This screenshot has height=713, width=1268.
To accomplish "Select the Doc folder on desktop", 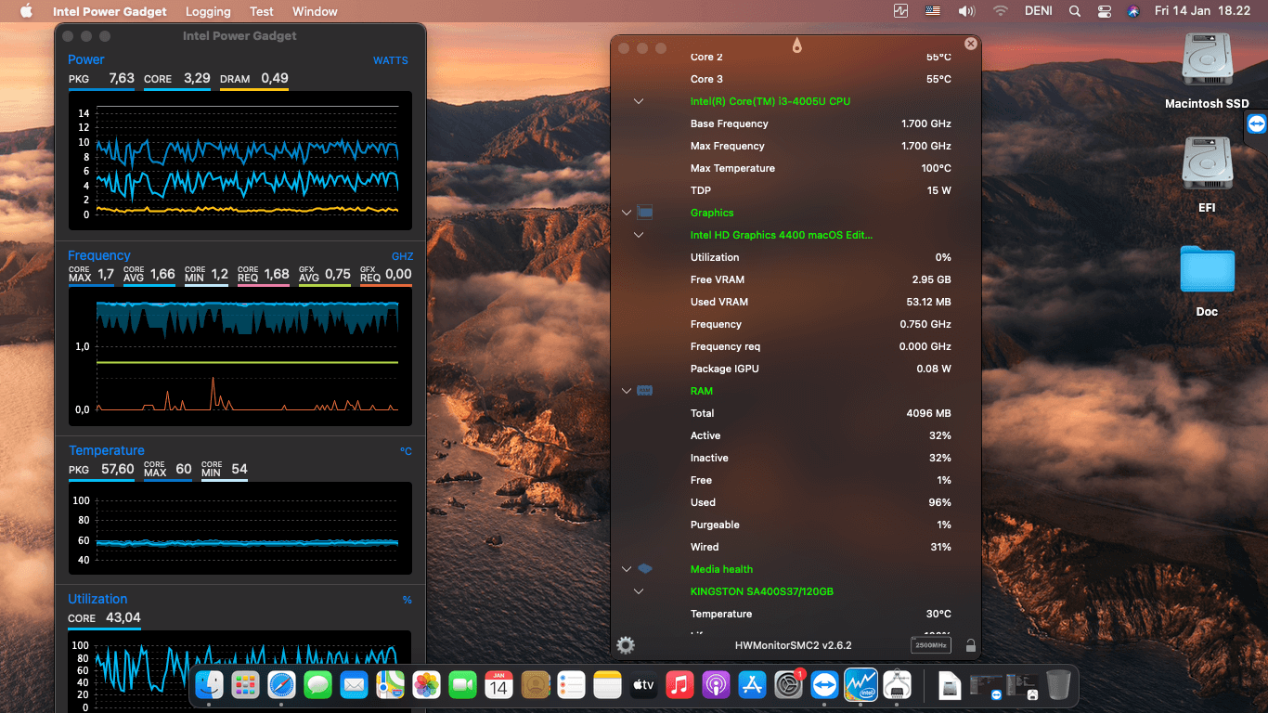I will (x=1207, y=279).
